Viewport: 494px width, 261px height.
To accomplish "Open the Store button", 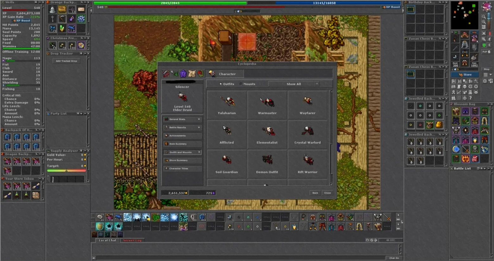I will [465, 75].
